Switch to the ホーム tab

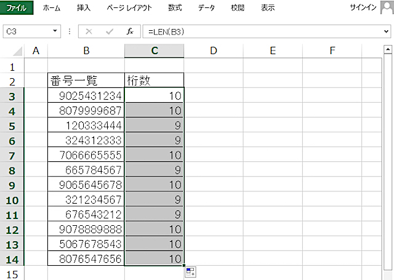coord(52,8)
